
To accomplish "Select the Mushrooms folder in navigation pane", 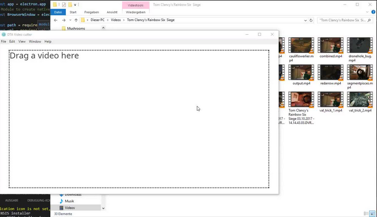I will pyautogui.click(x=76, y=29).
